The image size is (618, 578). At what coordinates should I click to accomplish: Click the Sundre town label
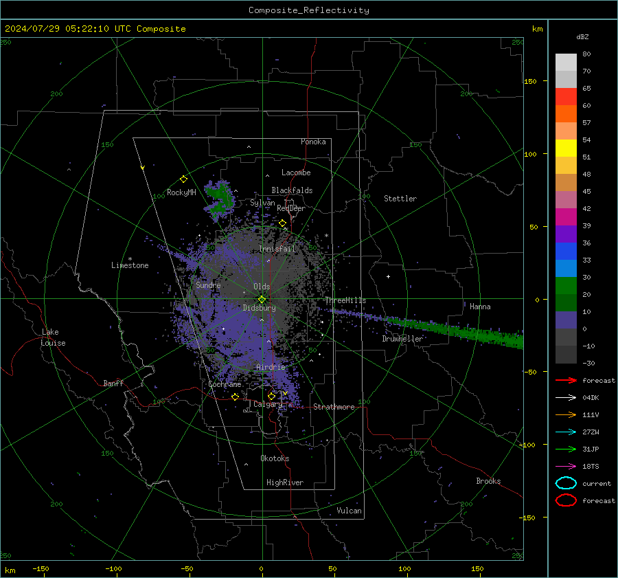pos(208,285)
